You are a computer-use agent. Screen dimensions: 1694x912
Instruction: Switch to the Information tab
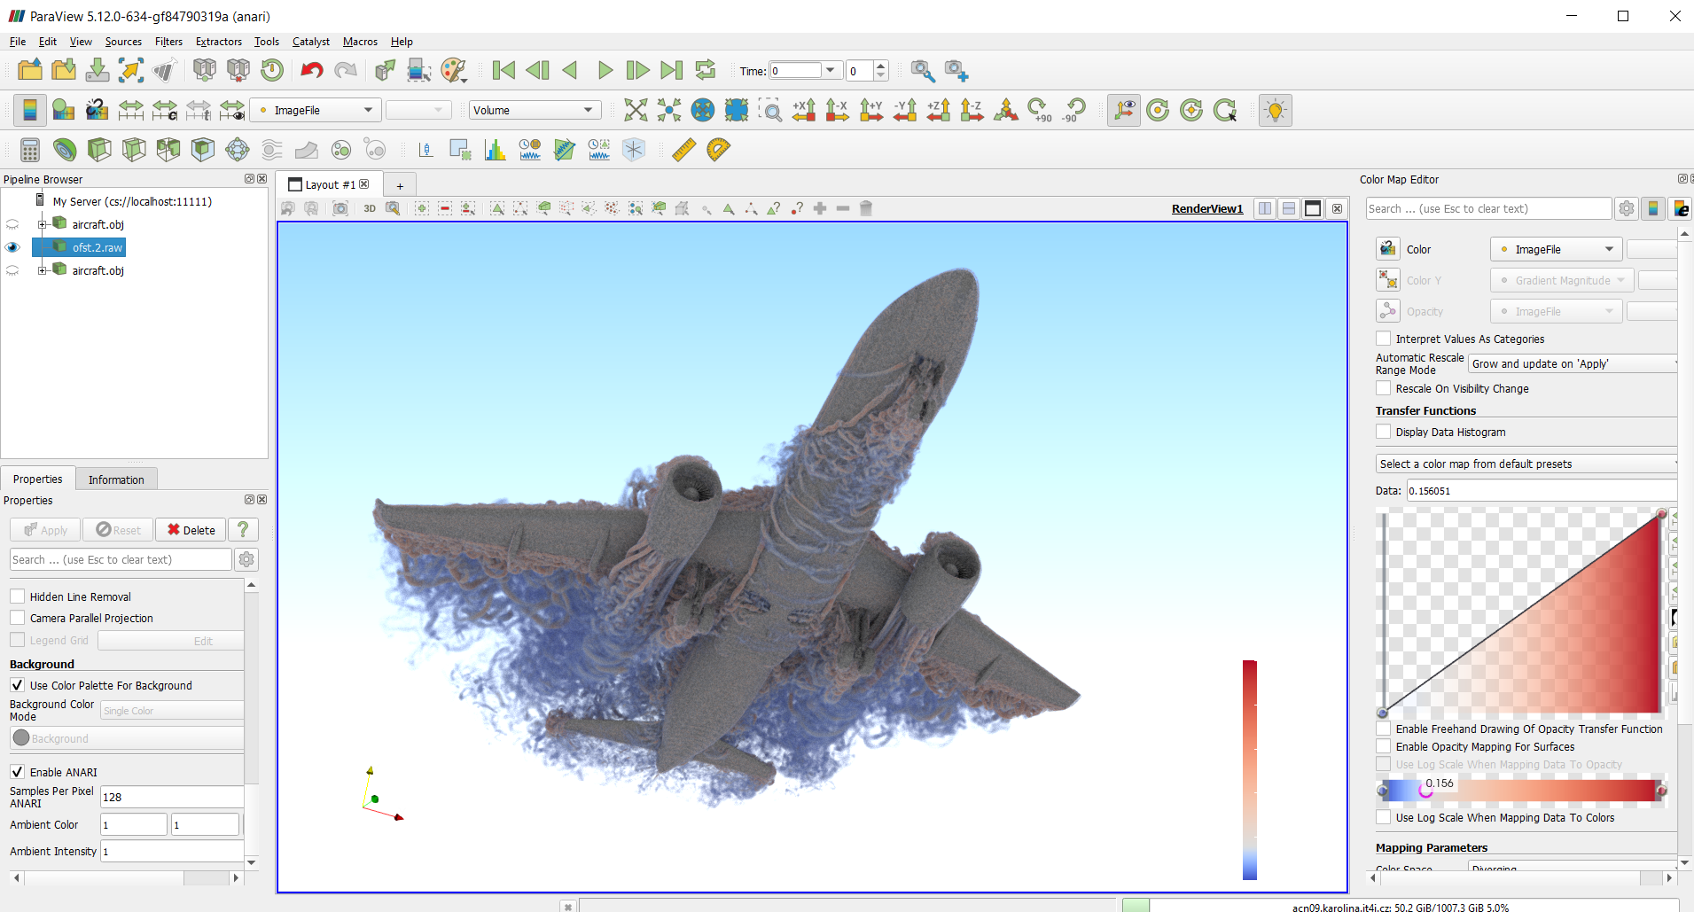coord(116,479)
